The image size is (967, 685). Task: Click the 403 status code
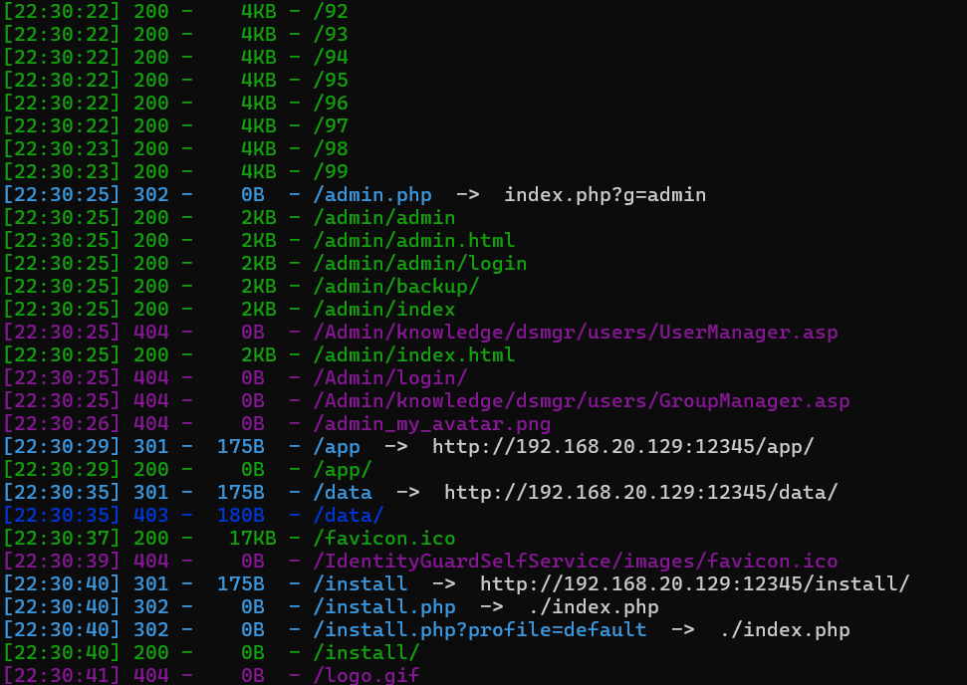151,516
